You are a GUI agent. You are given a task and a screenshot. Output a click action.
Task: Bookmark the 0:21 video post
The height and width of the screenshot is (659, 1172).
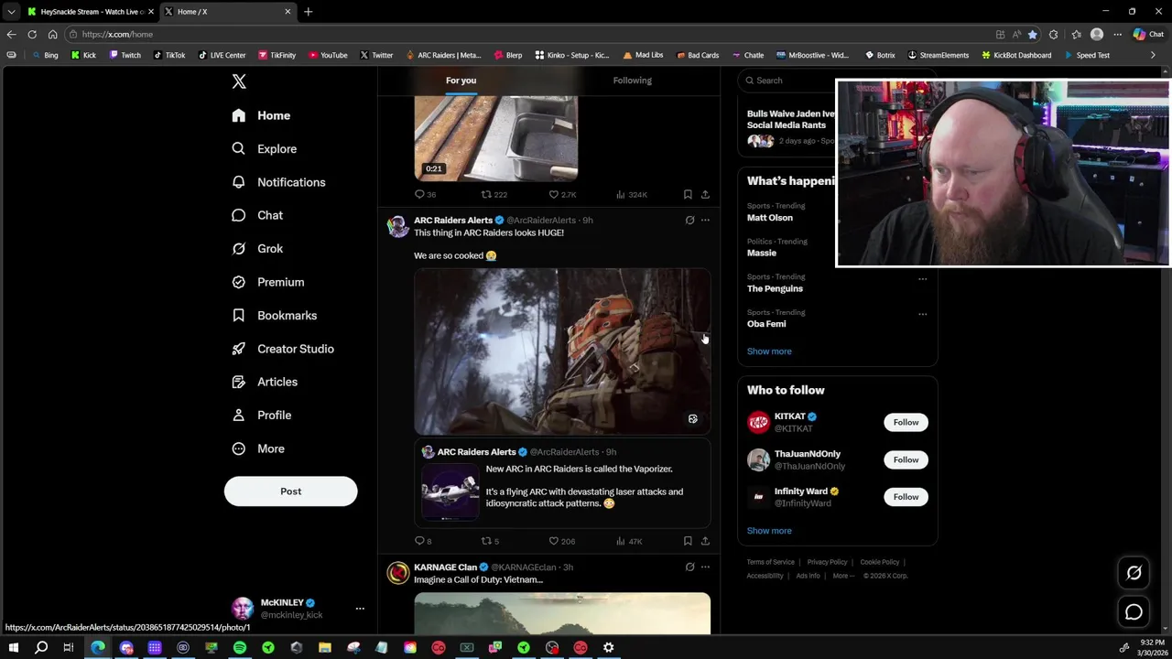(688, 194)
